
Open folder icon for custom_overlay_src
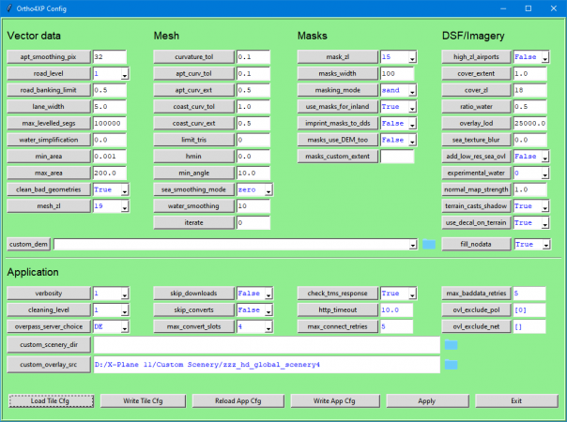[451, 365]
